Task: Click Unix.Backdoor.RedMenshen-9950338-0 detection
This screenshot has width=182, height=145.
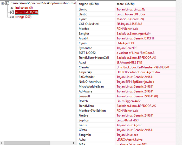Action: click(143, 67)
